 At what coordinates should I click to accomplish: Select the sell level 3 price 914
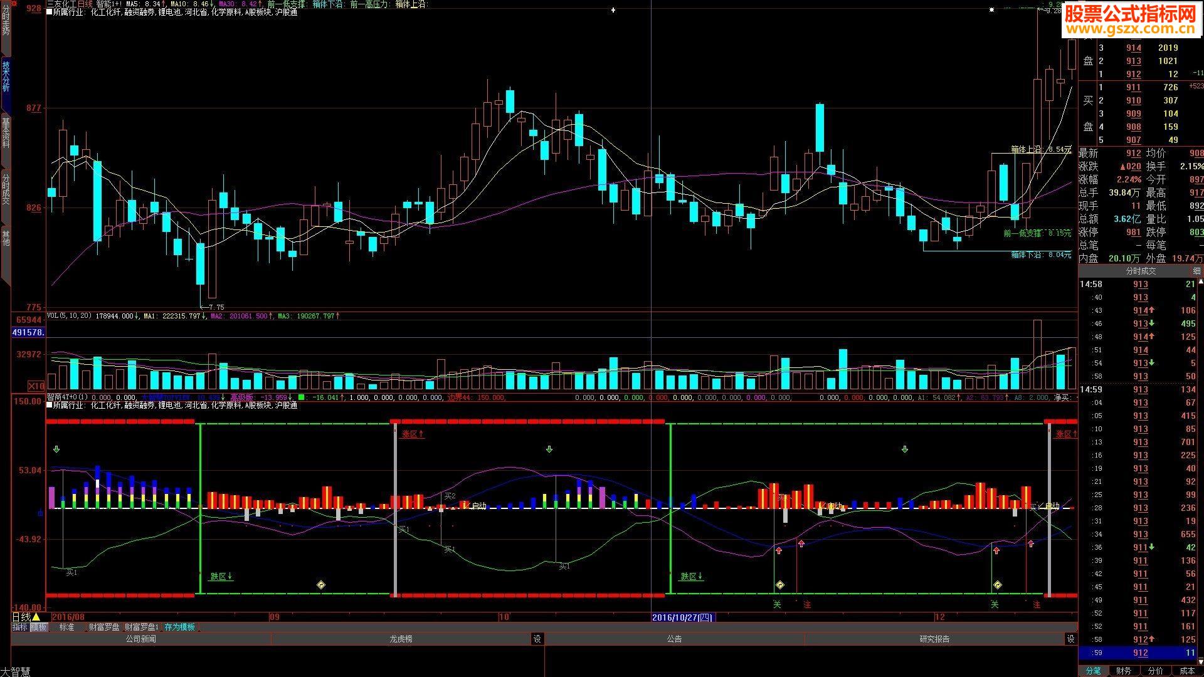pyautogui.click(x=1133, y=48)
